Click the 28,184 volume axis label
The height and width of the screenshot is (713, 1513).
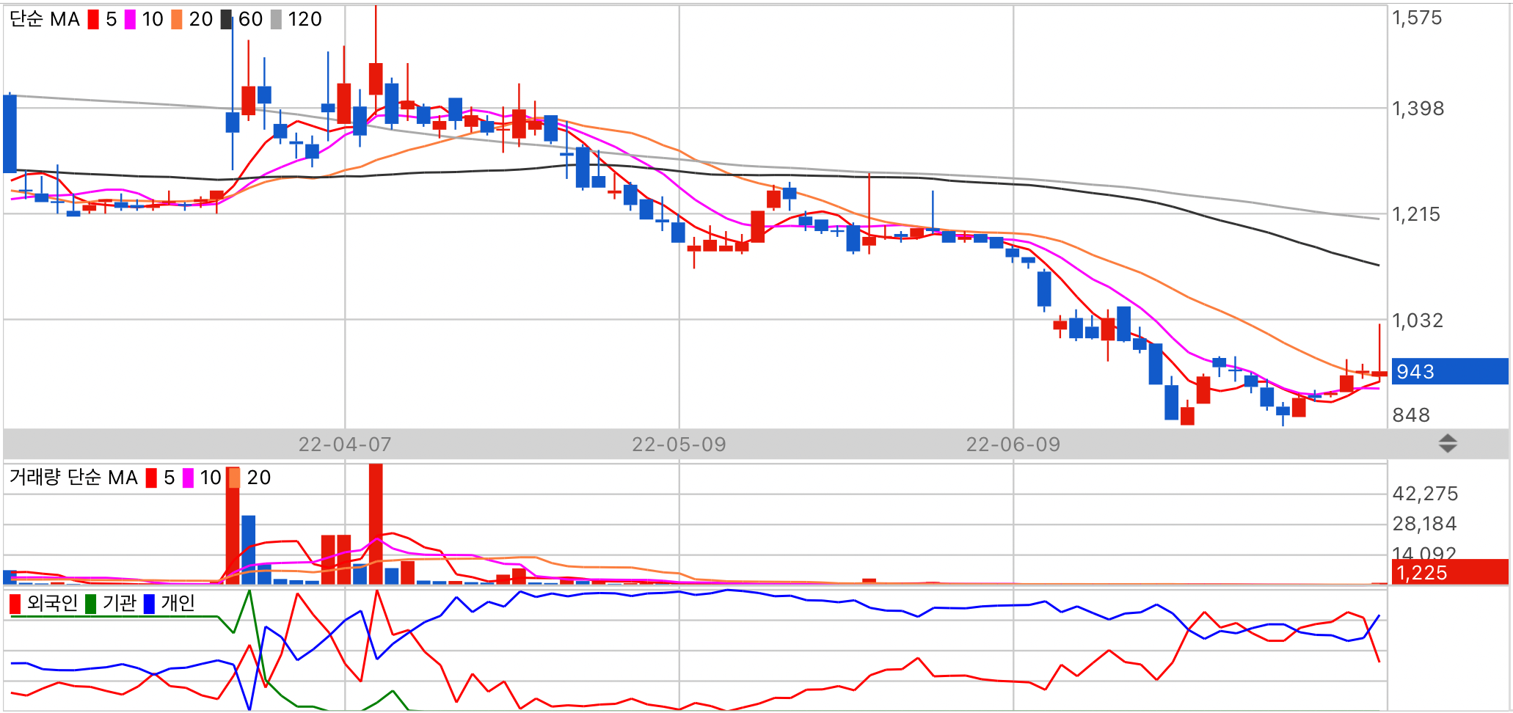tap(1424, 524)
